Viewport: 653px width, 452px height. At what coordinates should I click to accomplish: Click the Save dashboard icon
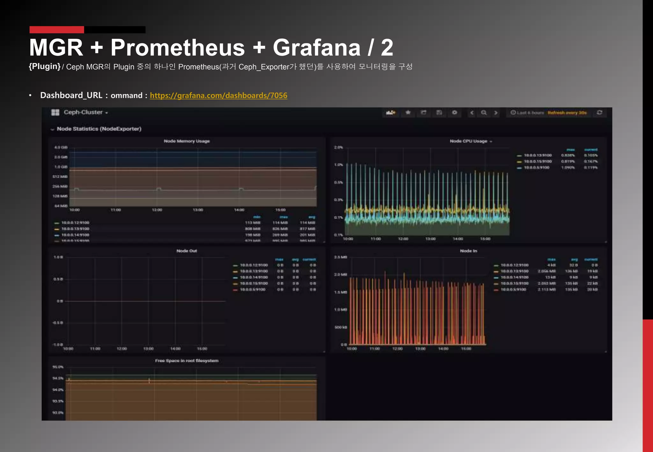pos(439,113)
